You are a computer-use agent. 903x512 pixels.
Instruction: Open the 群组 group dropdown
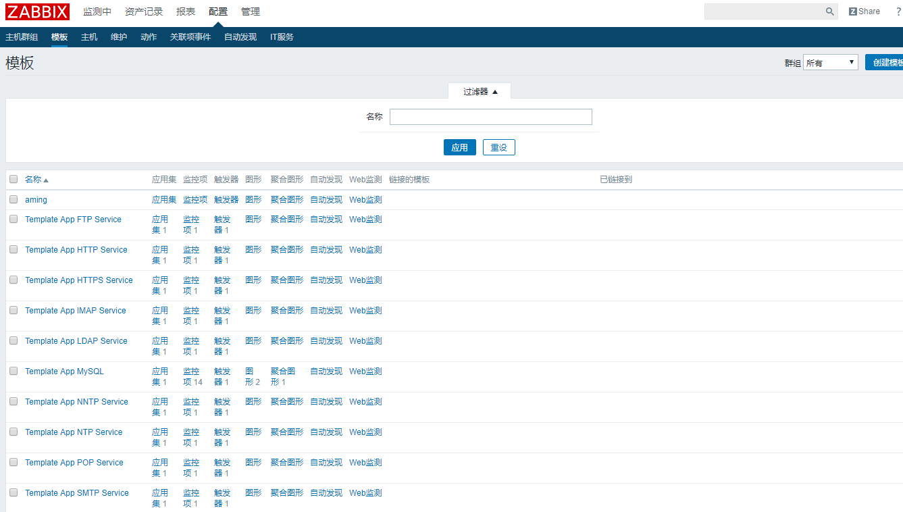[830, 63]
